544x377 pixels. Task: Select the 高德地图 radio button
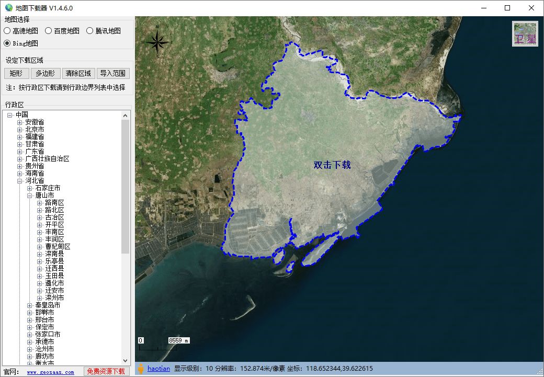[x=21, y=31]
